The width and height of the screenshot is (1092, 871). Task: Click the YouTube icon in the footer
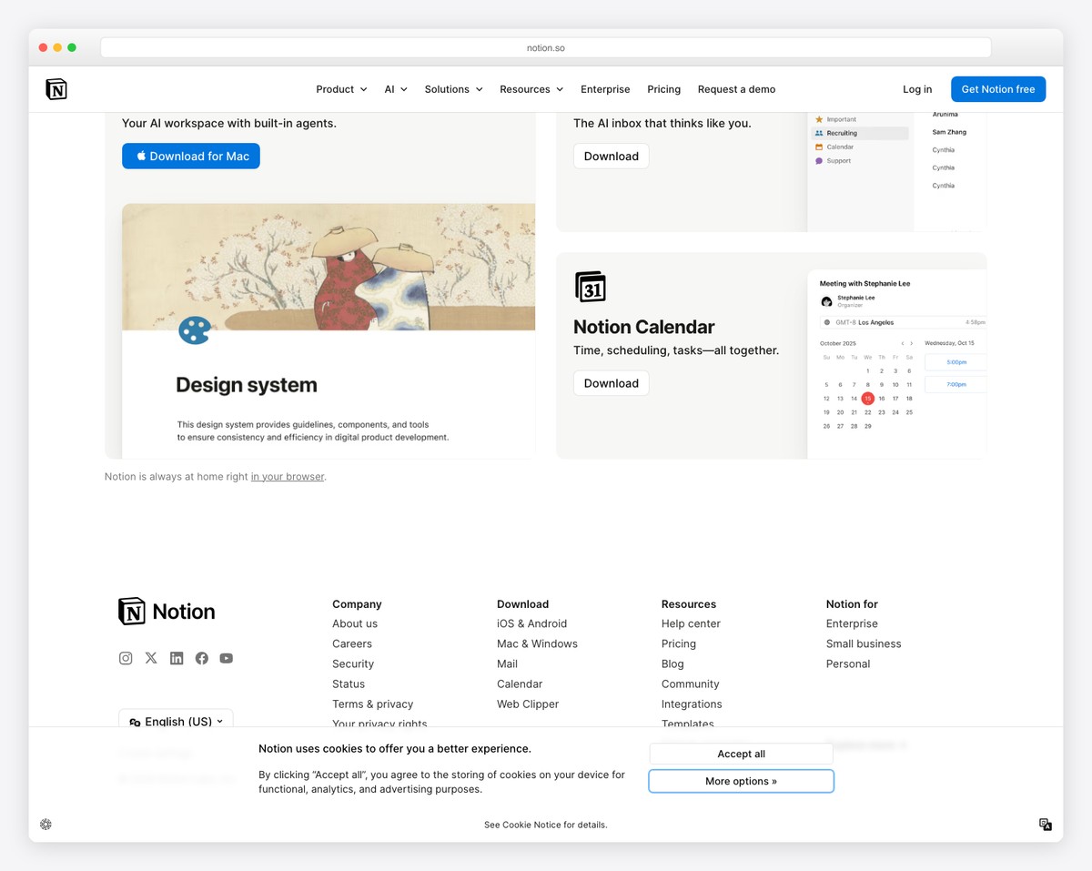coord(226,657)
